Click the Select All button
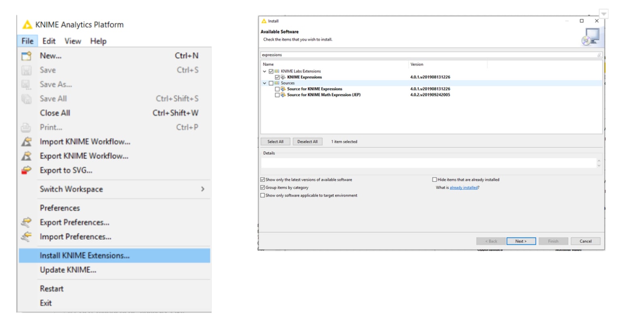The image size is (622, 322). click(x=275, y=142)
